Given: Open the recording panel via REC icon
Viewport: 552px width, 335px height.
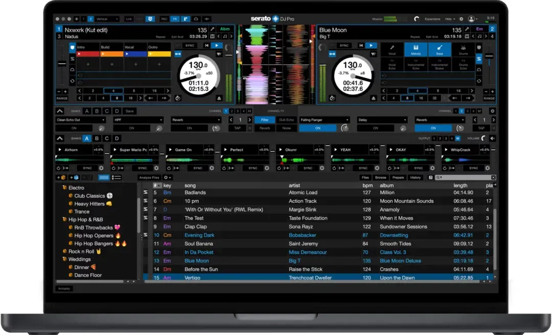Looking at the screenshot, I should point(164,19).
